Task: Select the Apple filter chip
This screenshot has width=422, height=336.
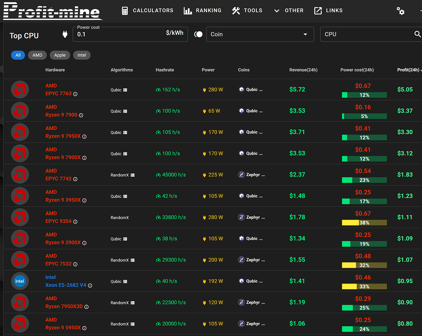Action: pos(60,55)
